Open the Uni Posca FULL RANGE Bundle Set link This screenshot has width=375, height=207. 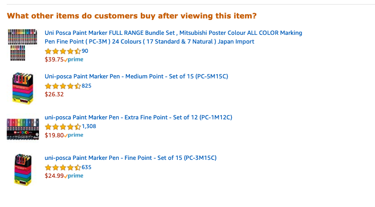174,37
